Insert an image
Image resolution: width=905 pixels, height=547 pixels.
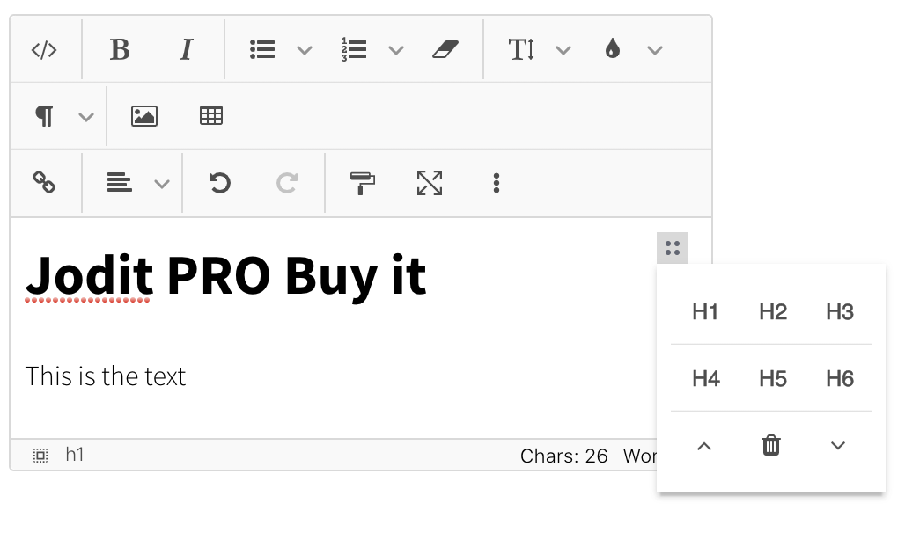[x=144, y=116]
